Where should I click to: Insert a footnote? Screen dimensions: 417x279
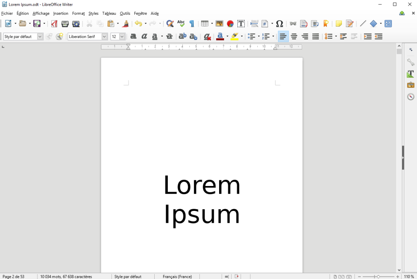click(304, 24)
